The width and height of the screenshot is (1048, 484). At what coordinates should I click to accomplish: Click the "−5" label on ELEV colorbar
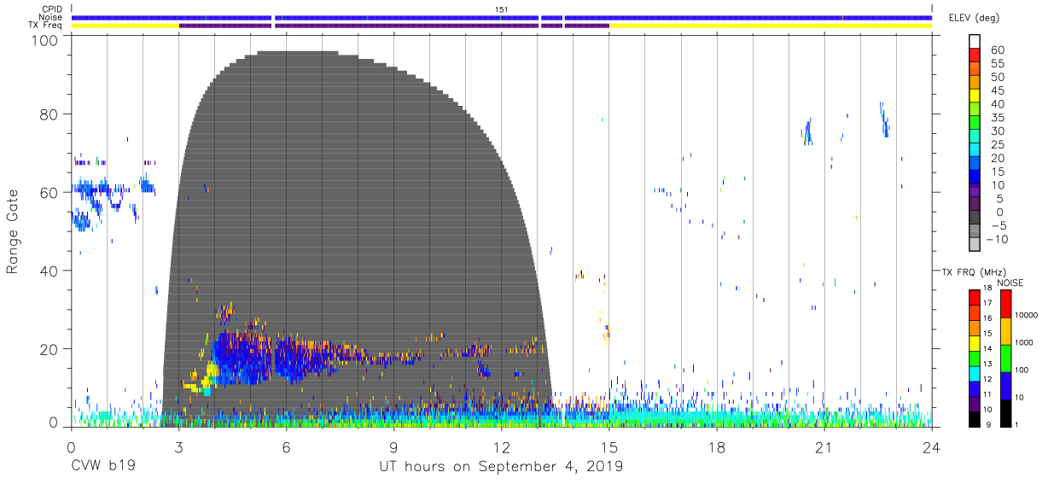(x=998, y=225)
